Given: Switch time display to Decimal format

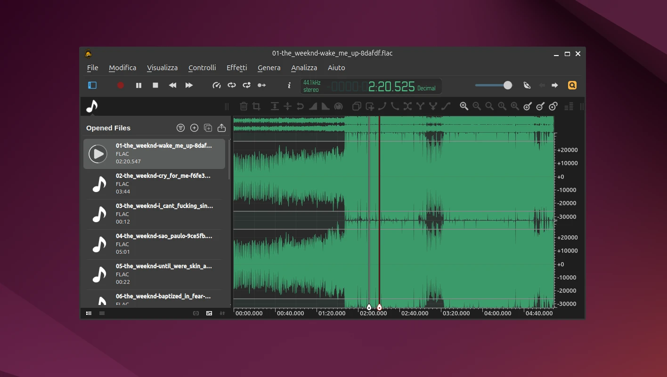Looking at the screenshot, I should pos(427,87).
